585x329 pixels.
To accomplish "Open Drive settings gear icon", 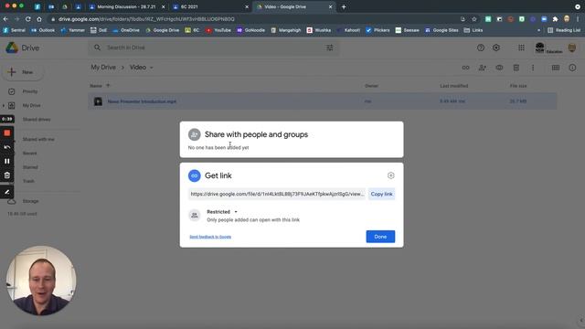I will [496, 48].
